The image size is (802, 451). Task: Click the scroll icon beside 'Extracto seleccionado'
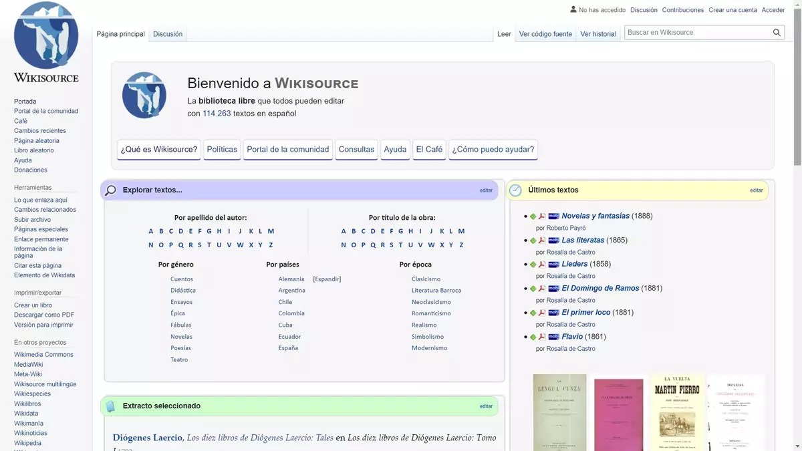111,406
